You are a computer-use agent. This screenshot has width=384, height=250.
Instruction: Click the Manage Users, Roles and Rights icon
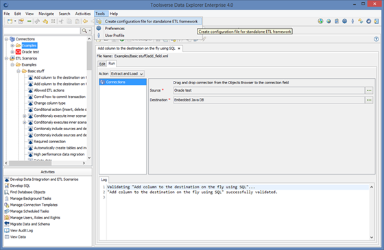pos(7,218)
